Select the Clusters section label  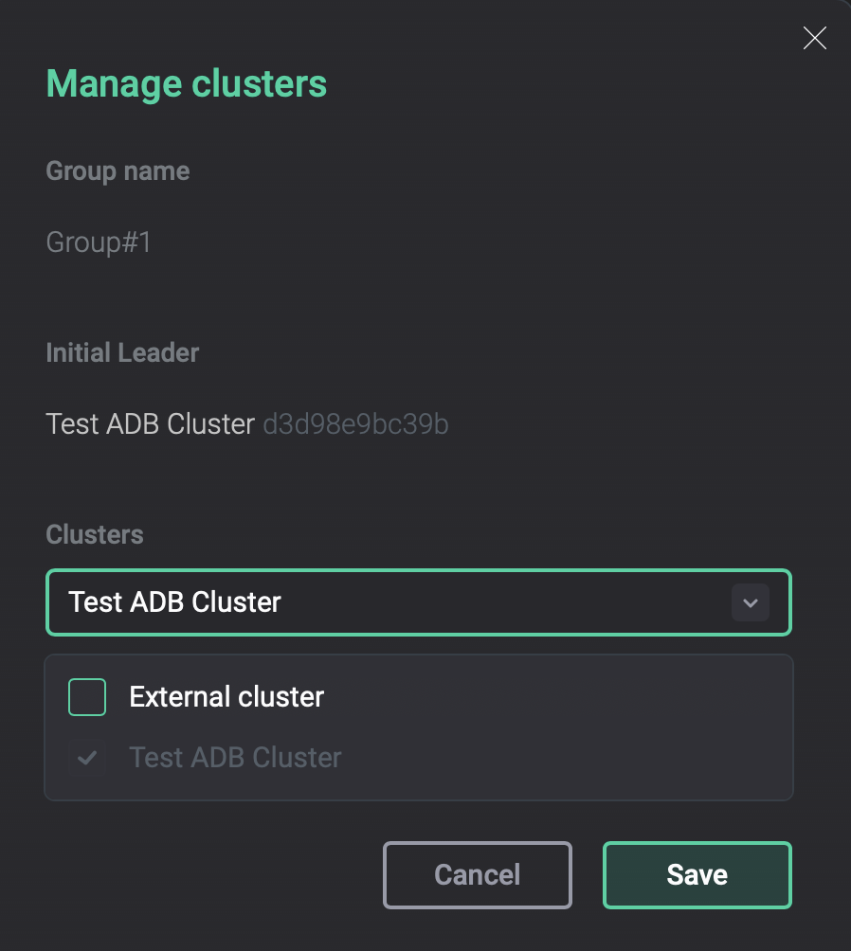pos(95,534)
